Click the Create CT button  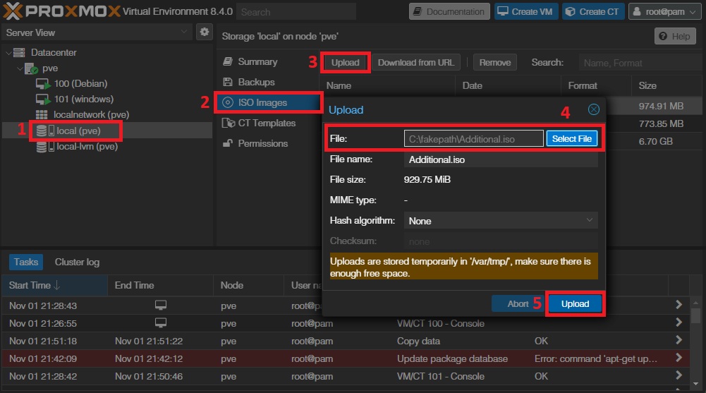(593, 12)
